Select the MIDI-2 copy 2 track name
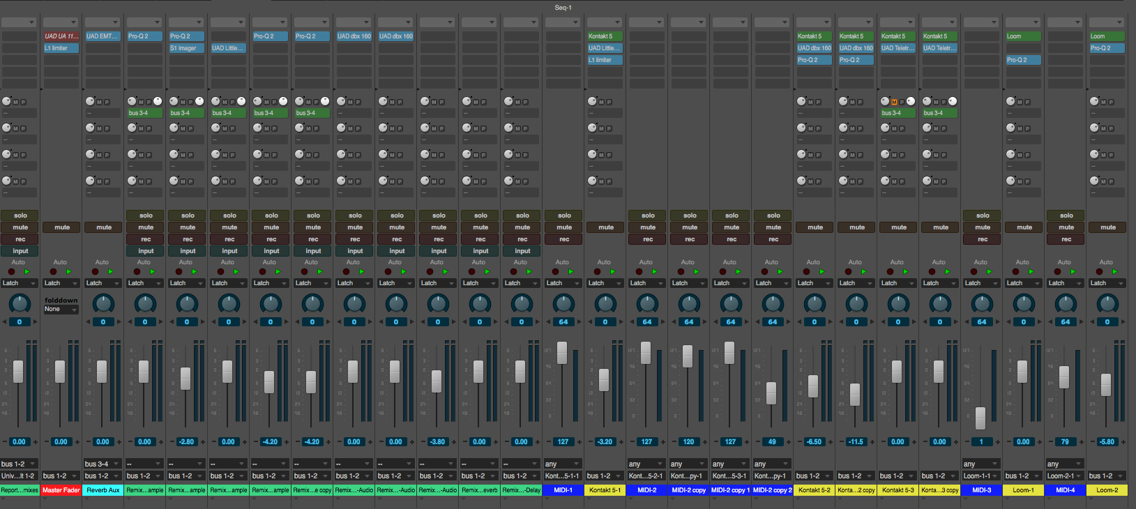Viewport: 1136px width, 509px height. pyautogui.click(x=773, y=490)
